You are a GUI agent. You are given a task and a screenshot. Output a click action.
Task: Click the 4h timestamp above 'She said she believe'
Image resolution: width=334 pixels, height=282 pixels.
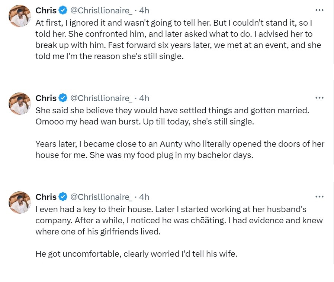click(x=144, y=98)
